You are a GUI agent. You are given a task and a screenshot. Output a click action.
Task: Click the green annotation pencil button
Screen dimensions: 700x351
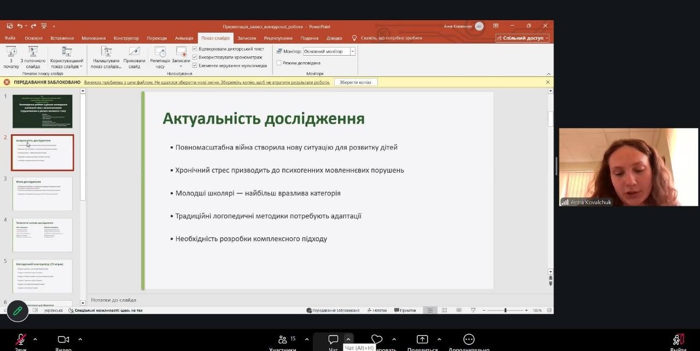pos(17,311)
